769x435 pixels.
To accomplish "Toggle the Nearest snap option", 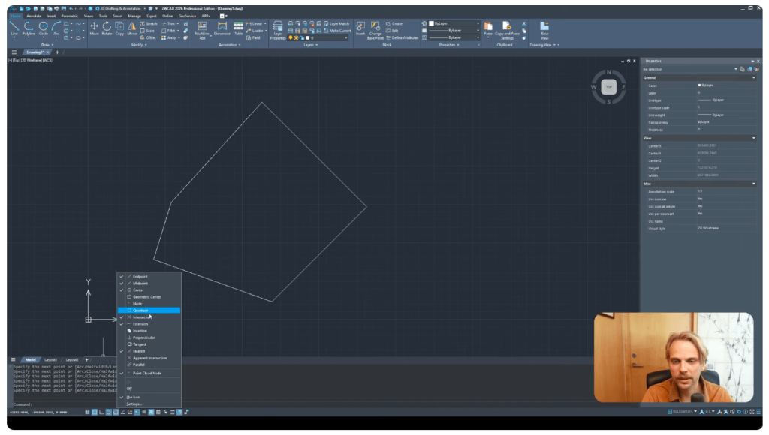I will coord(140,351).
